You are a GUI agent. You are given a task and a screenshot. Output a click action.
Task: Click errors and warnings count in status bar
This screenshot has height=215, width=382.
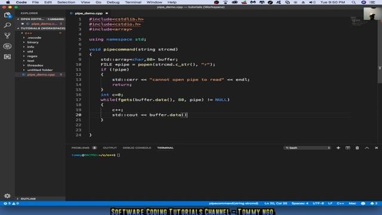tap(11, 203)
